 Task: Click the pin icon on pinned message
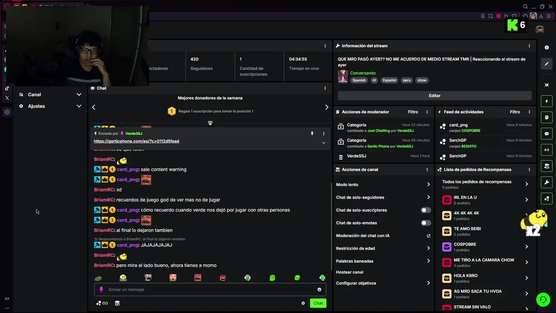click(x=312, y=133)
